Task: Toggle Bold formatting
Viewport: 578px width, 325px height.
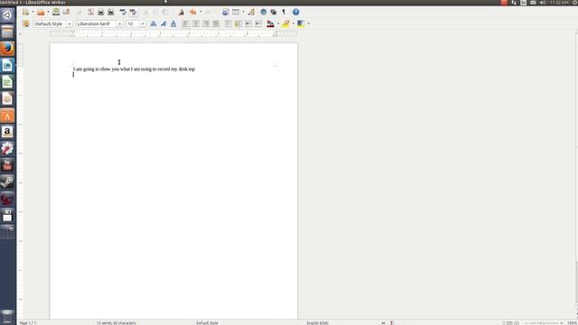Action: tap(154, 24)
